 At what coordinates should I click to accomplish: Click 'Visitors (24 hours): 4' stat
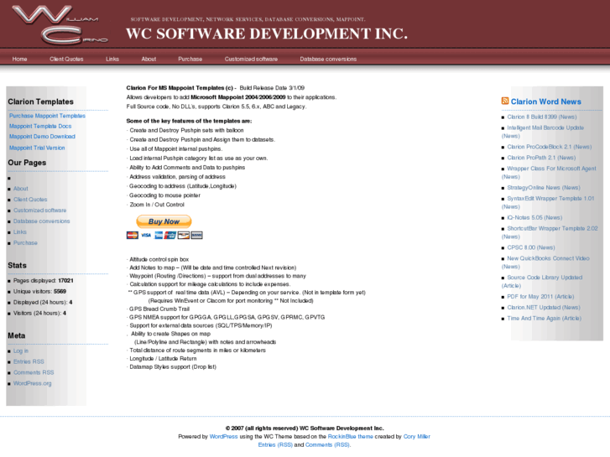coord(39,314)
